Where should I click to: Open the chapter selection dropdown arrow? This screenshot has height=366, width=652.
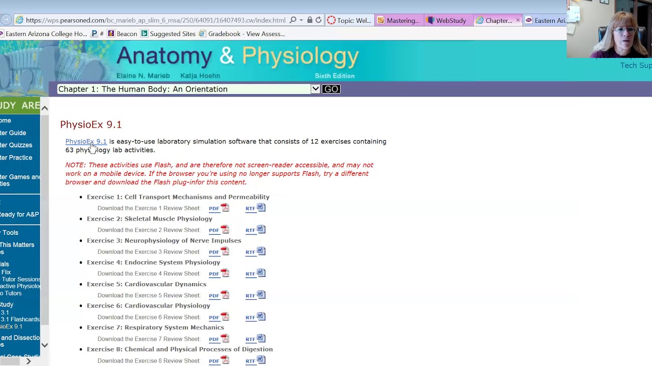pyautogui.click(x=315, y=89)
